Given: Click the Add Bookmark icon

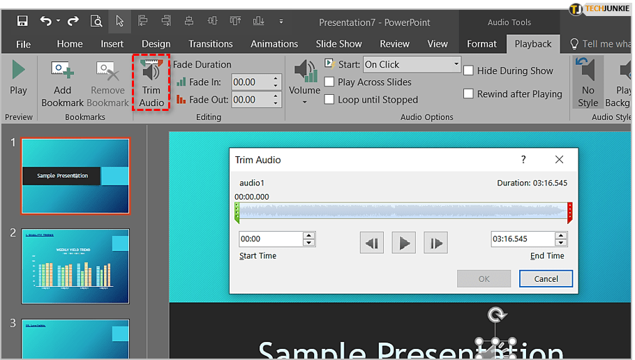Looking at the screenshot, I should pos(63,71).
